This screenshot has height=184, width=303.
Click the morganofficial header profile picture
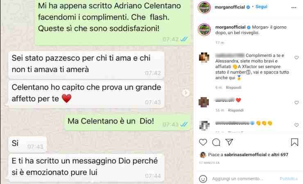pyautogui.click(x=204, y=7)
